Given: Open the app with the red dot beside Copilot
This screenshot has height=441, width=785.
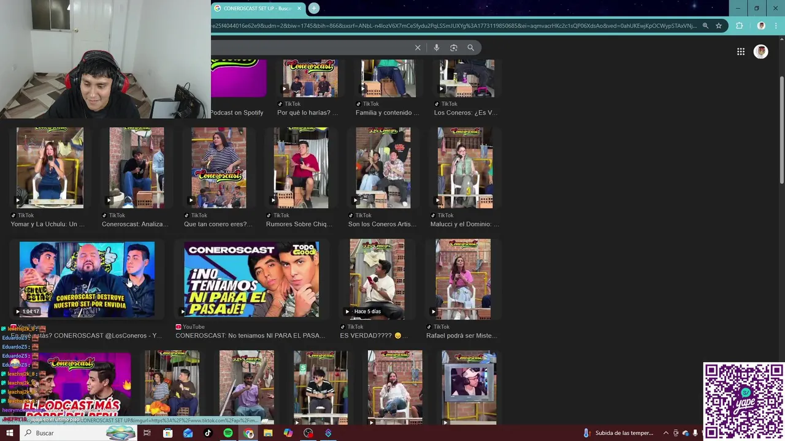Looking at the screenshot, I should coord(308,433).
